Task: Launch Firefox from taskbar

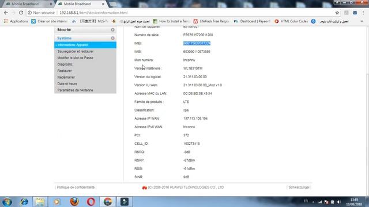Action: click(74, 202)
